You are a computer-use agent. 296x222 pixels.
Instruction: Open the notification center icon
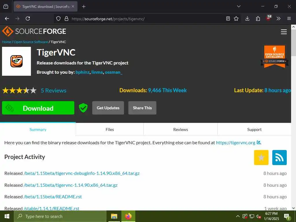[287, 217]
